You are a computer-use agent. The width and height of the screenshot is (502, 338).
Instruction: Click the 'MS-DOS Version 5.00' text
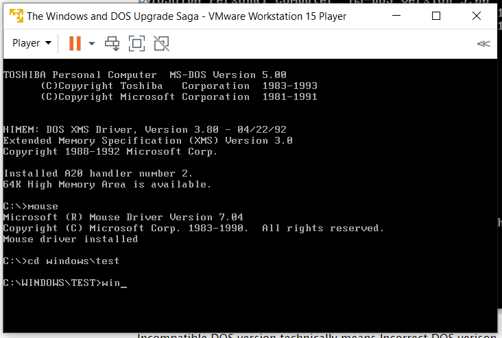click(x=228, y=75)
